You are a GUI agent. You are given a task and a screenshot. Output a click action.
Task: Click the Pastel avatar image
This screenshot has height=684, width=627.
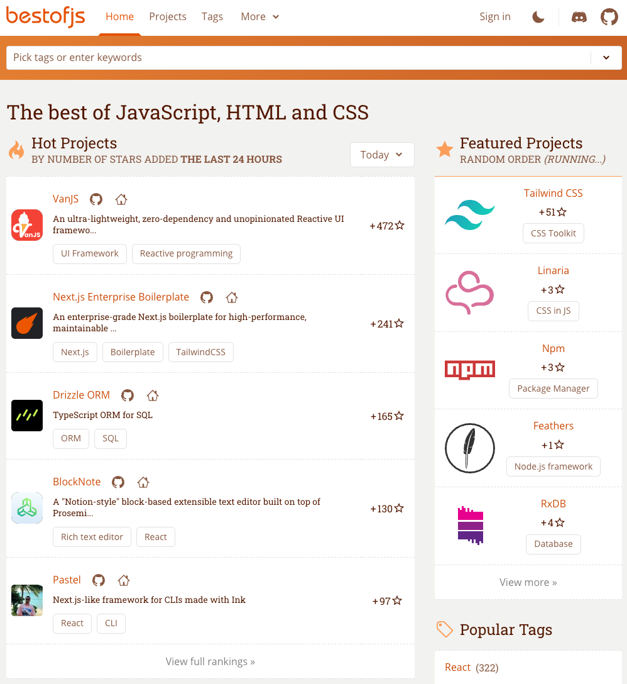pyautogui.click(x=27, y=600)
